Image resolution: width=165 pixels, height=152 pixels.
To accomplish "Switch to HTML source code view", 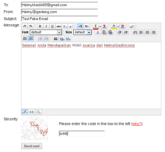I will [x=32, y=112].
